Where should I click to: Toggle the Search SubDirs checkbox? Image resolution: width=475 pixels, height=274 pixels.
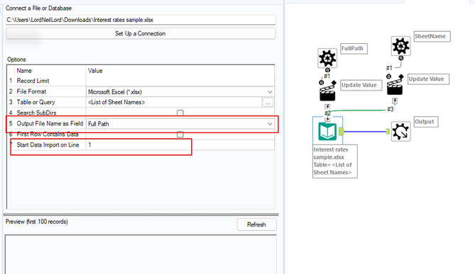click(180, 113)
